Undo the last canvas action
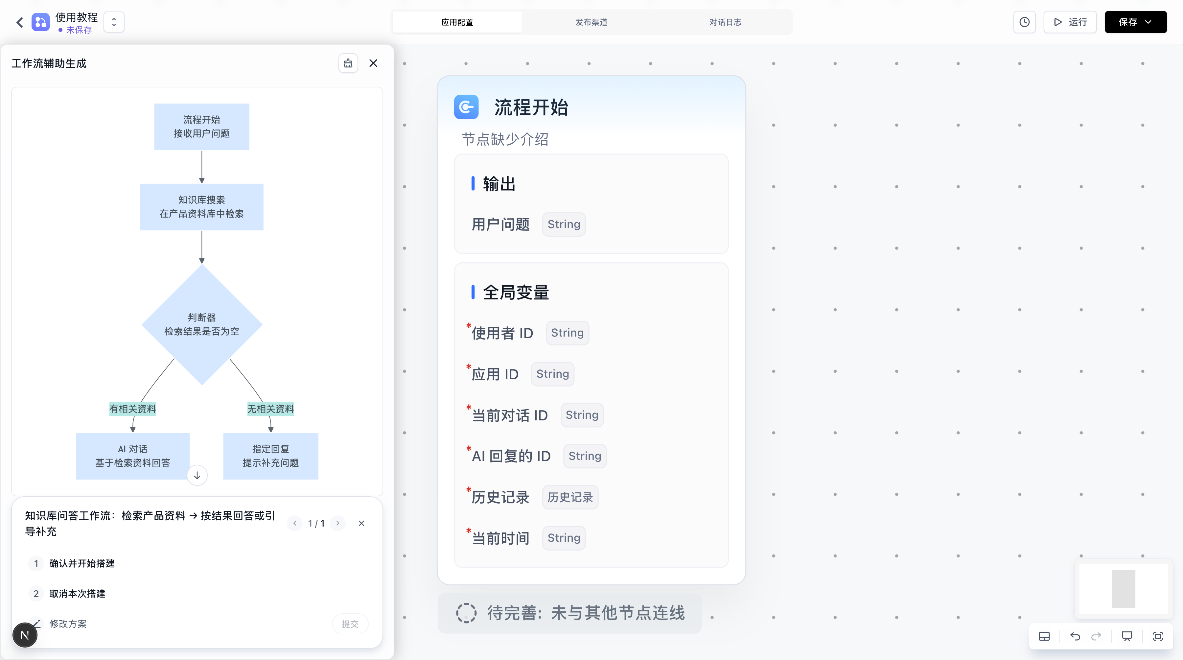 pos(1075,637)
